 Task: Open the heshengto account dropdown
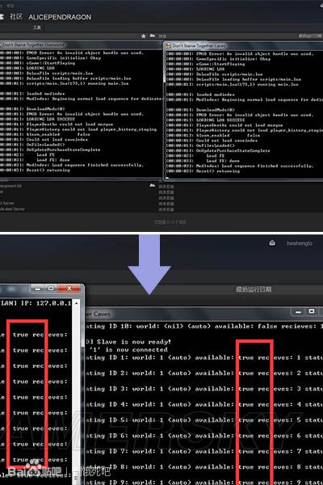click(x=300, y=243)
